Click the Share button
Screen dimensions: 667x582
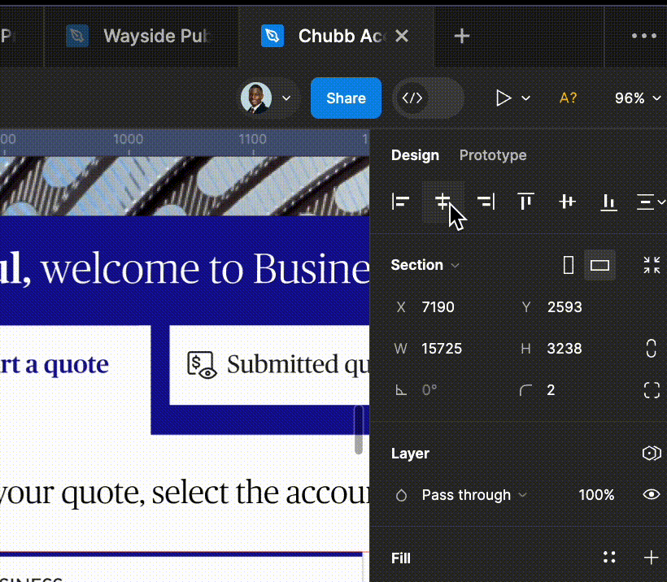pyautogui.click(x=346, y=98)
